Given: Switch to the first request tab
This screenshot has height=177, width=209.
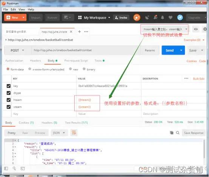Looking at the screenshot, I should coord(16,32).
